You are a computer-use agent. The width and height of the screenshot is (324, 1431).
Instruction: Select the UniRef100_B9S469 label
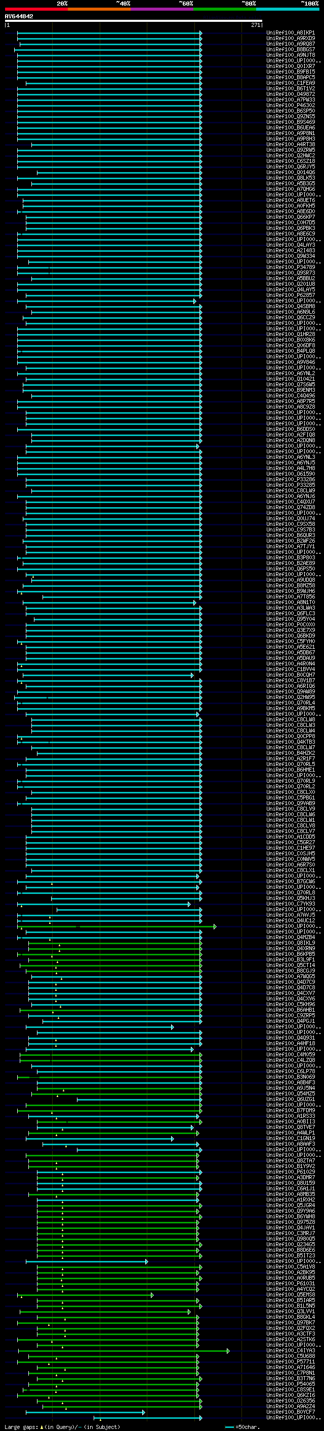291,122
